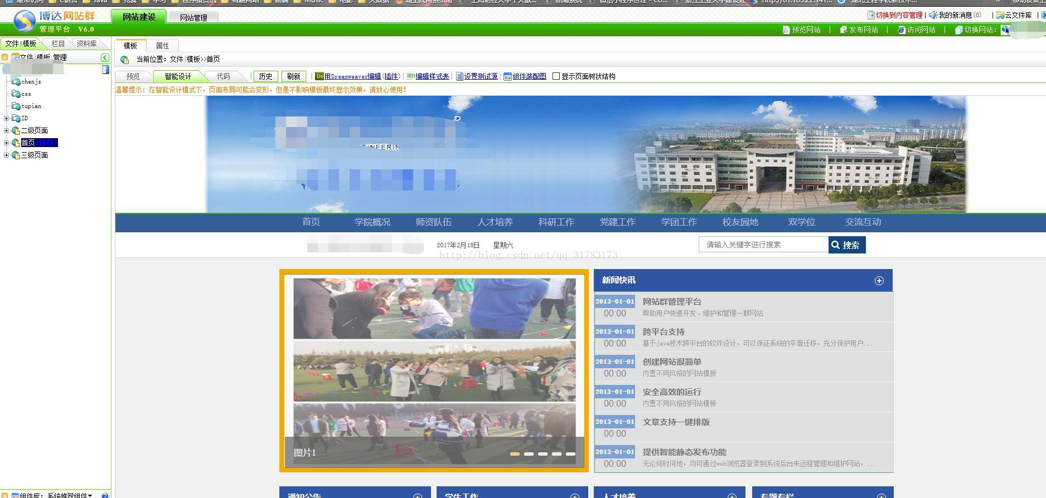Click the css folder icon in tree

[16, 94]
